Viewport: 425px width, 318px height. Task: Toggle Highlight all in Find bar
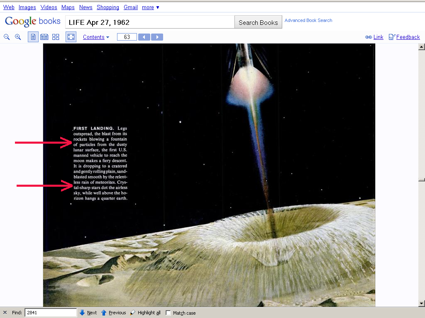tap(145, 313)
